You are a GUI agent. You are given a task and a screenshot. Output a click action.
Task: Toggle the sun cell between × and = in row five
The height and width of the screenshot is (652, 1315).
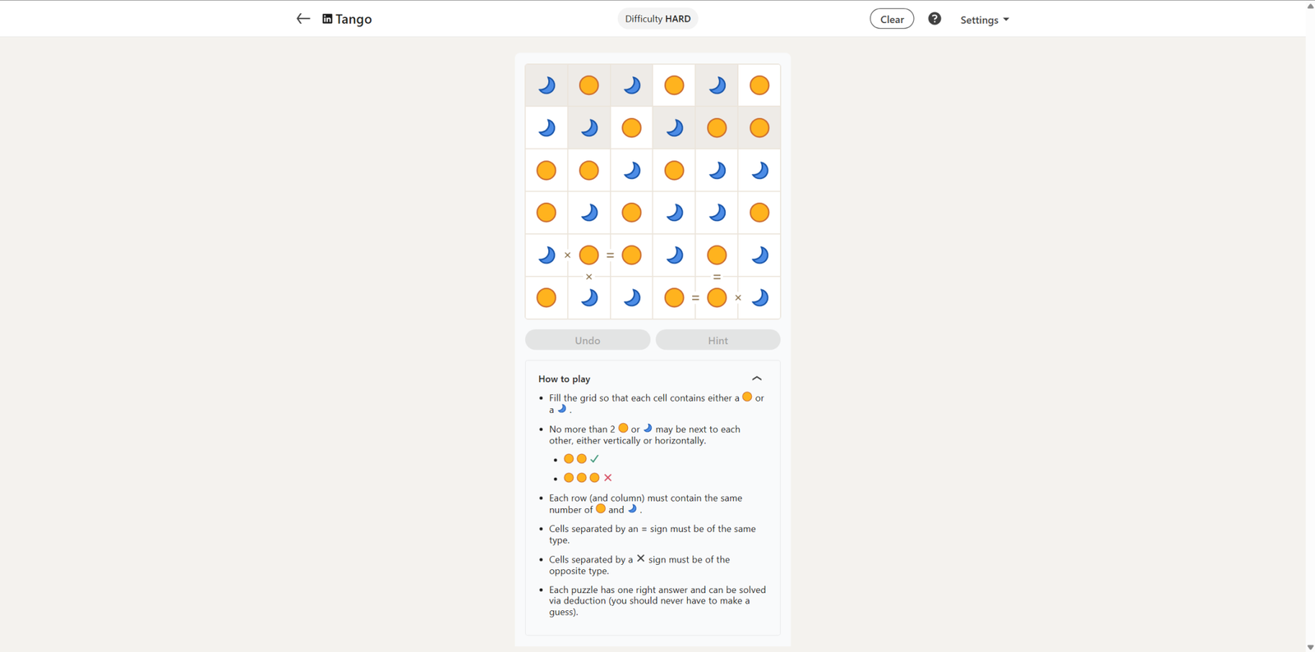589,255
